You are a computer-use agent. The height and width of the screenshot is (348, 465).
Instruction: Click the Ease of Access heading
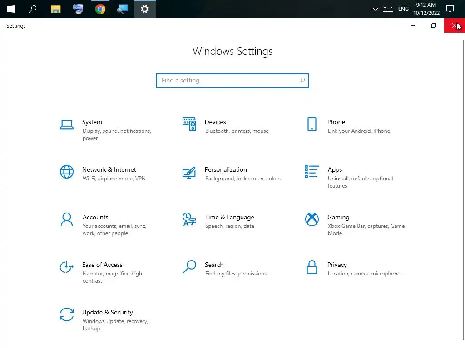102,265
